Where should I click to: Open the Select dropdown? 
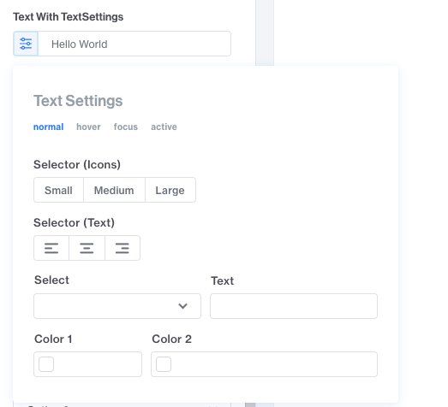click(117, 306)
